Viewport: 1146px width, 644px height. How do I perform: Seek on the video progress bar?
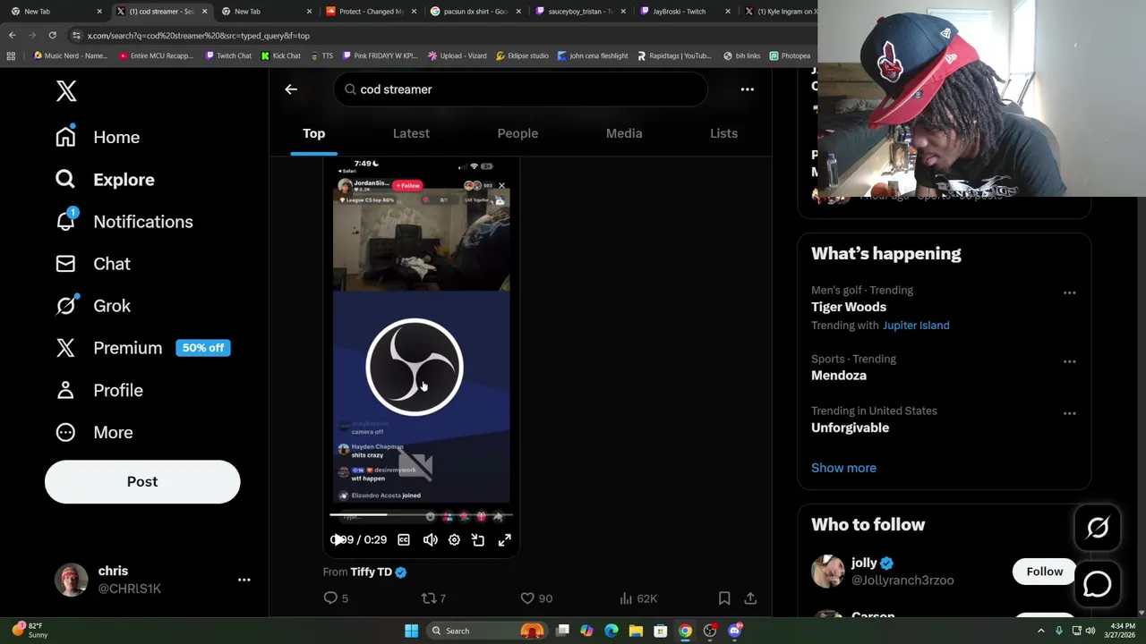tap(421, 516)
